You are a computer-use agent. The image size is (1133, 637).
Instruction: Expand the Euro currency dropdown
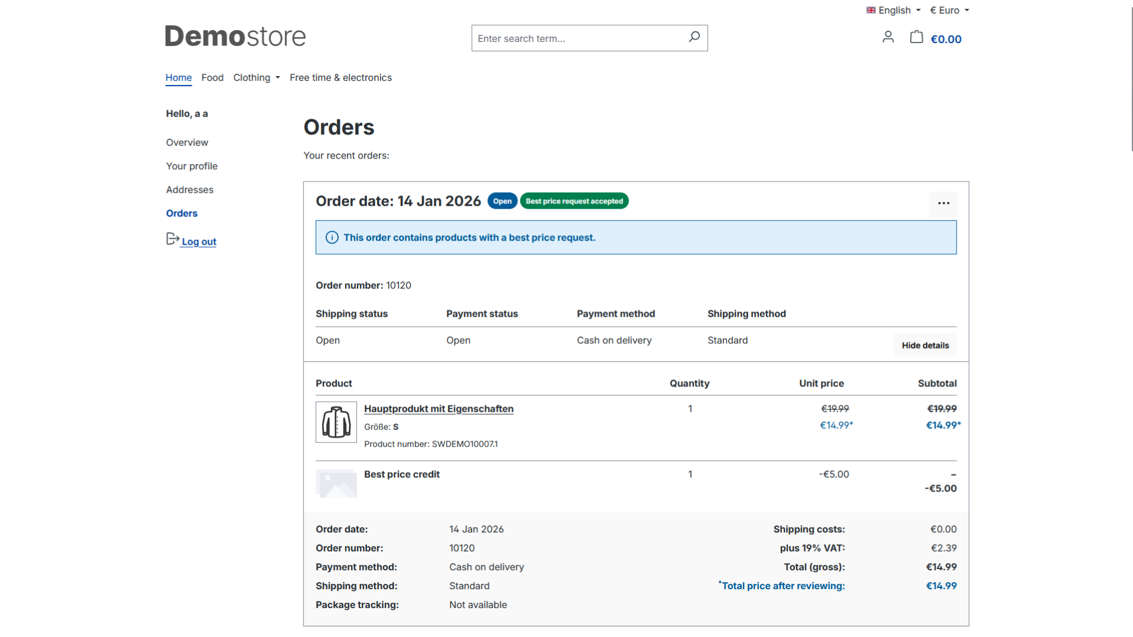pyautogui.click(x=949, y=10)
